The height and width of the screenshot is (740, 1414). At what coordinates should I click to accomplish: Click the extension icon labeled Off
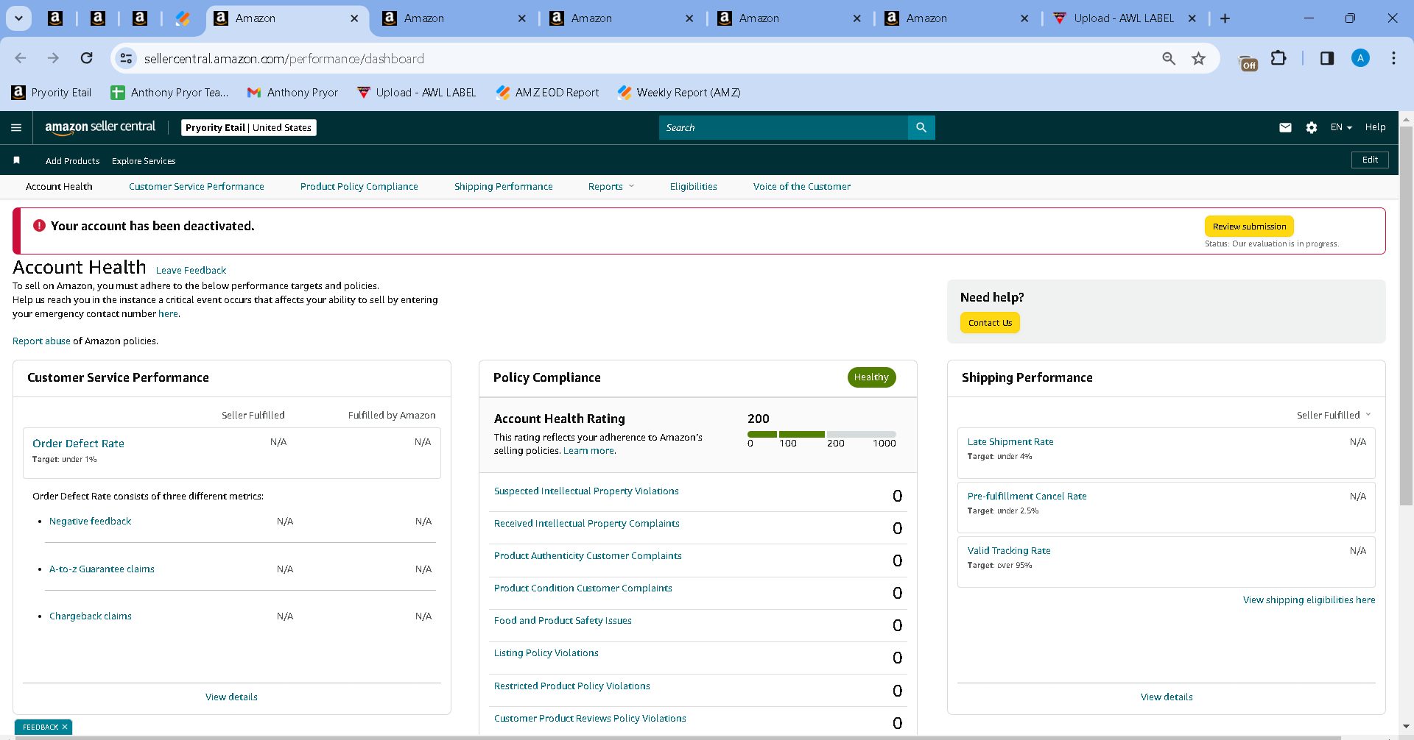[1248, 63]
